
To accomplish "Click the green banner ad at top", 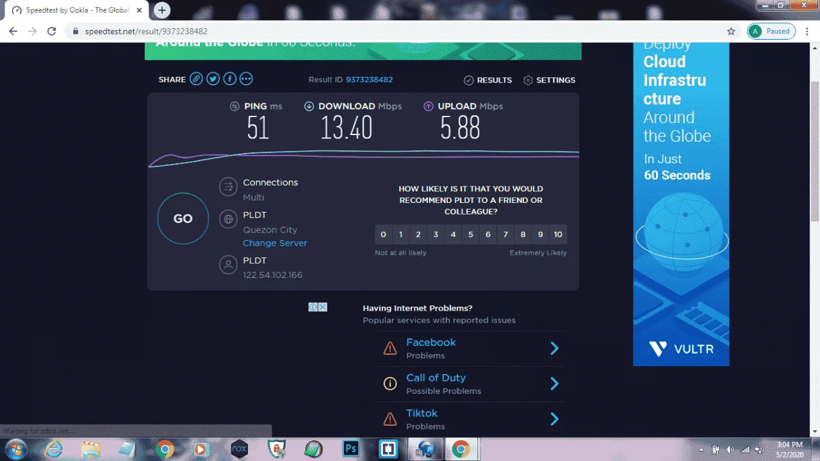I will point(363,51).
